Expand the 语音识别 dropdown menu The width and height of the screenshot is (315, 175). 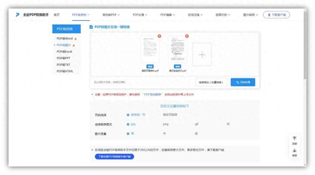coord(223,15)
